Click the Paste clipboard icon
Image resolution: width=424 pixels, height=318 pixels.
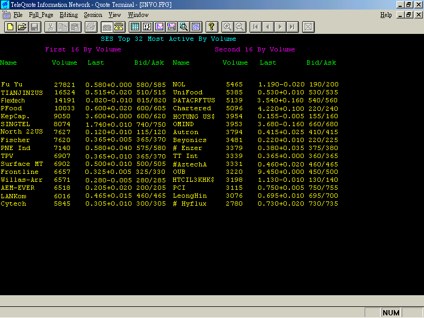point(75,27)
